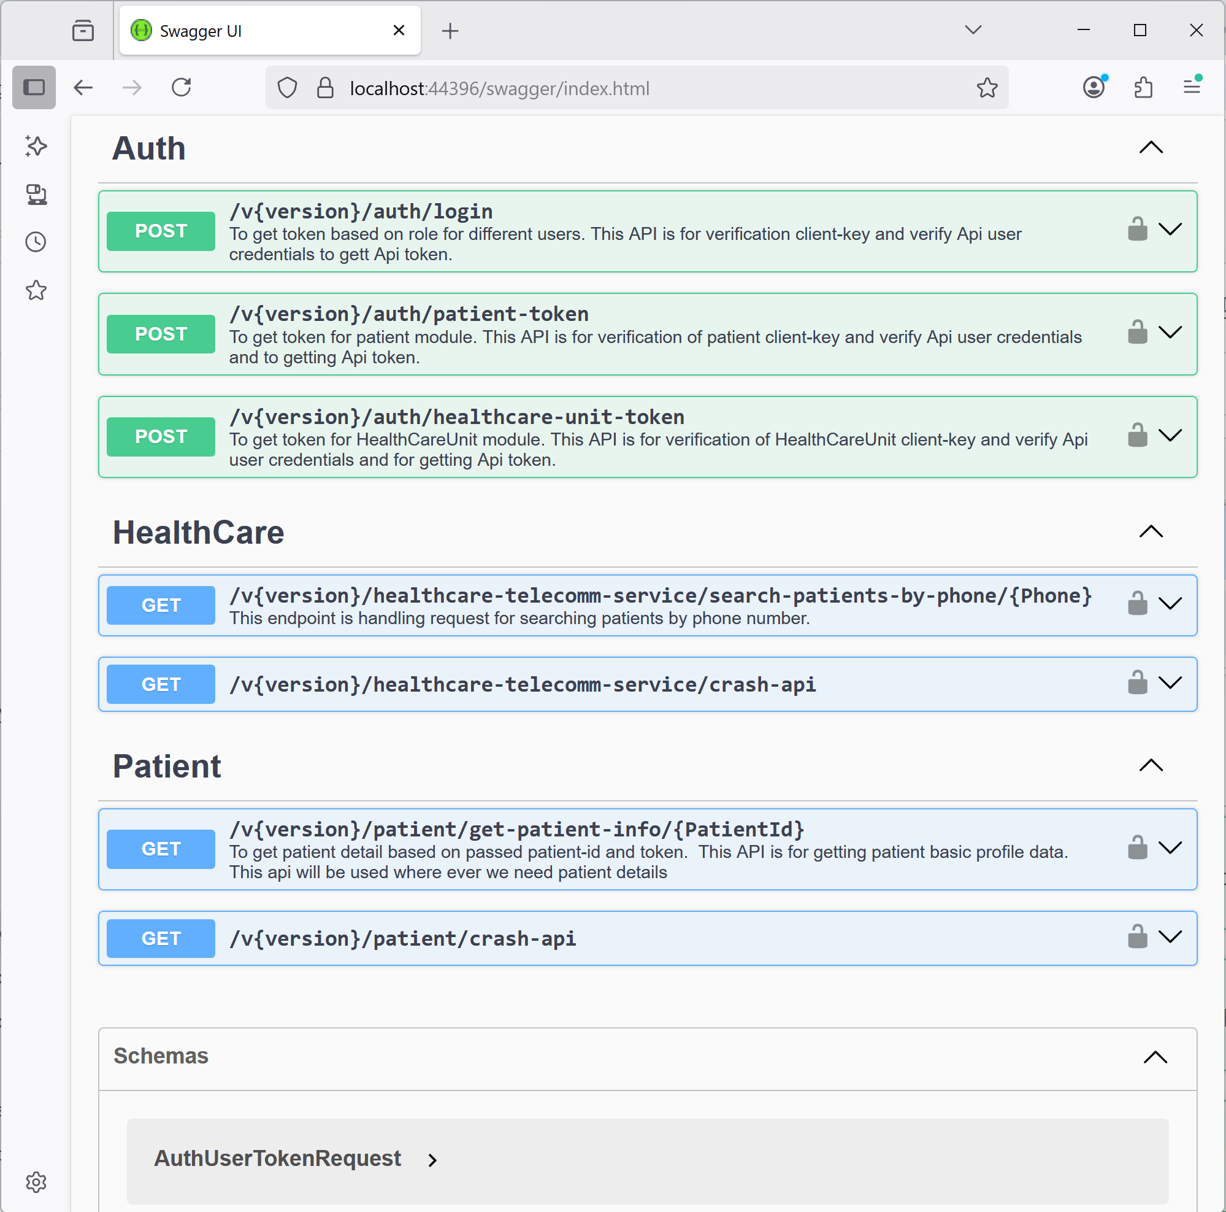This screenshot has height=1212, width=1226.
Task: Expand the auth/login endpoint chevron
Action: (x=1170, y=229)
